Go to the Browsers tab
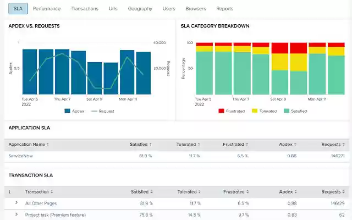Image resolution: width=352 pixels, height=220 pixels. (196, 9)
